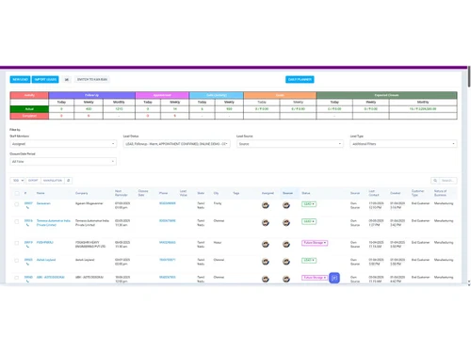Open the Future Storage status dropdown in Hosur row
This screenshot has width=471, height=353.
(x=315, y=243)
